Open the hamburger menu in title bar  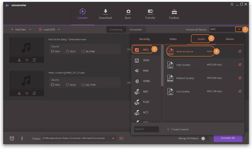tap(232, 4)
